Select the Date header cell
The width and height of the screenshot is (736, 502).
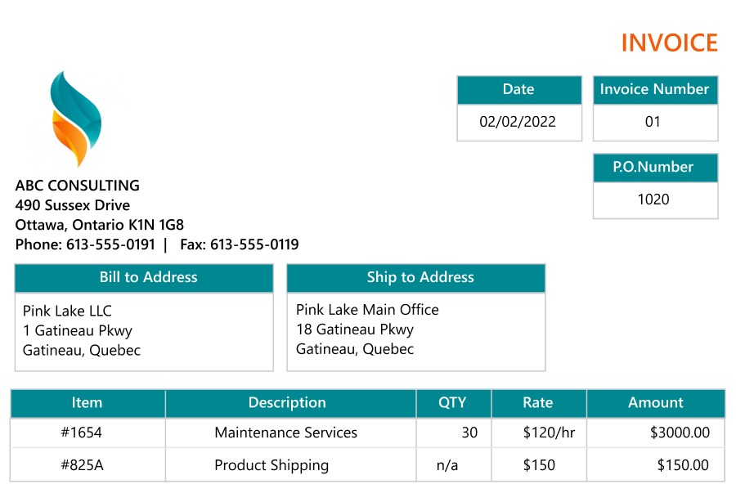pyautogui.click(x=518, y=90)
